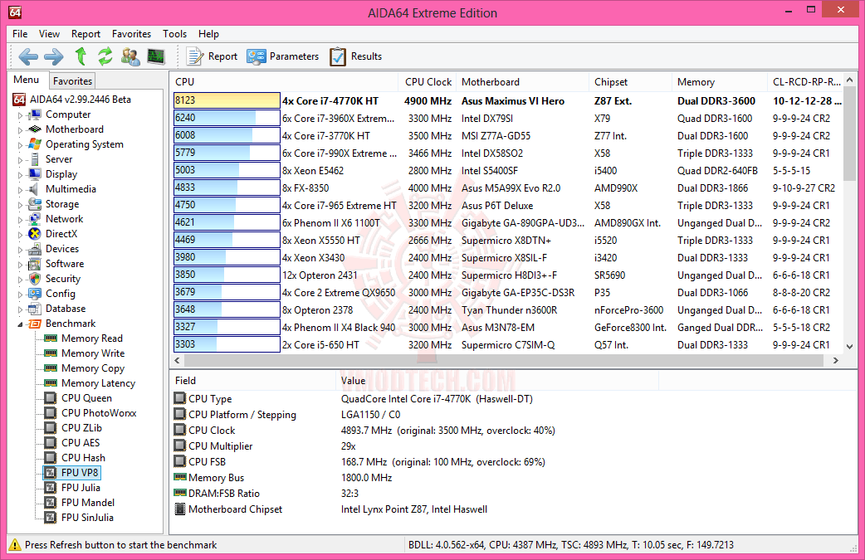Expand the Network tree node

tap(21, 219)
